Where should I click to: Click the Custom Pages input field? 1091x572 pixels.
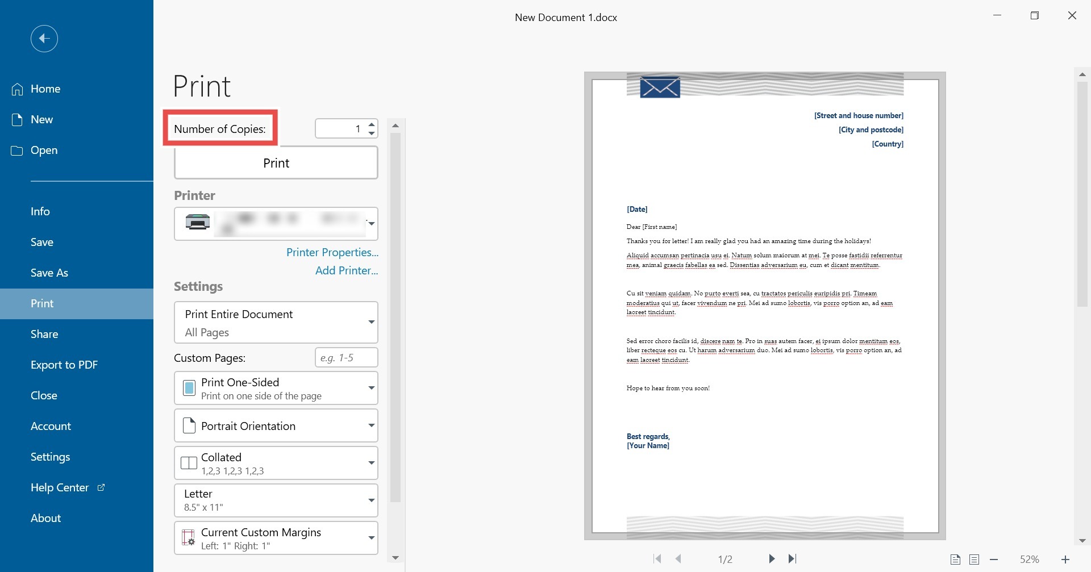click(x=346, y=358)
